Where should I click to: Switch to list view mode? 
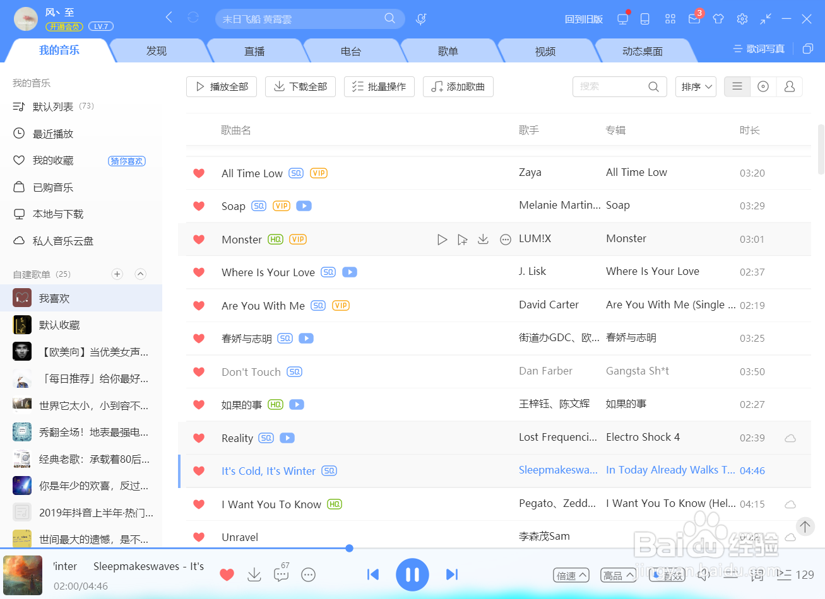(x=737, y=86)
